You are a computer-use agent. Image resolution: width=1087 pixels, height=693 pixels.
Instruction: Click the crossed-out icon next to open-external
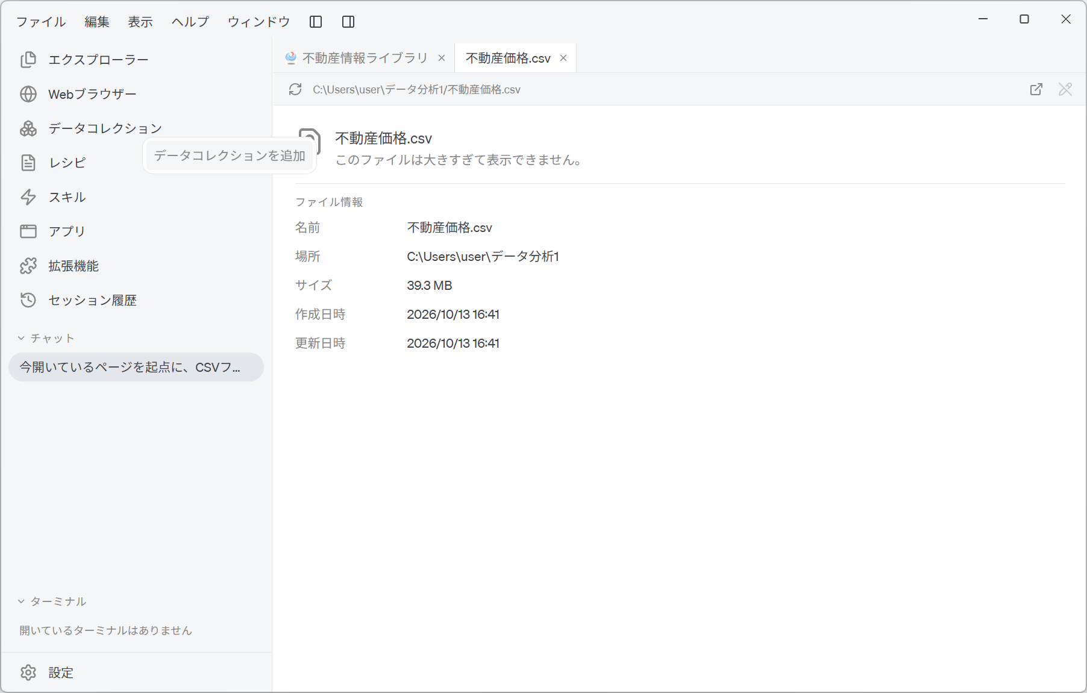tap(1065, 89)
